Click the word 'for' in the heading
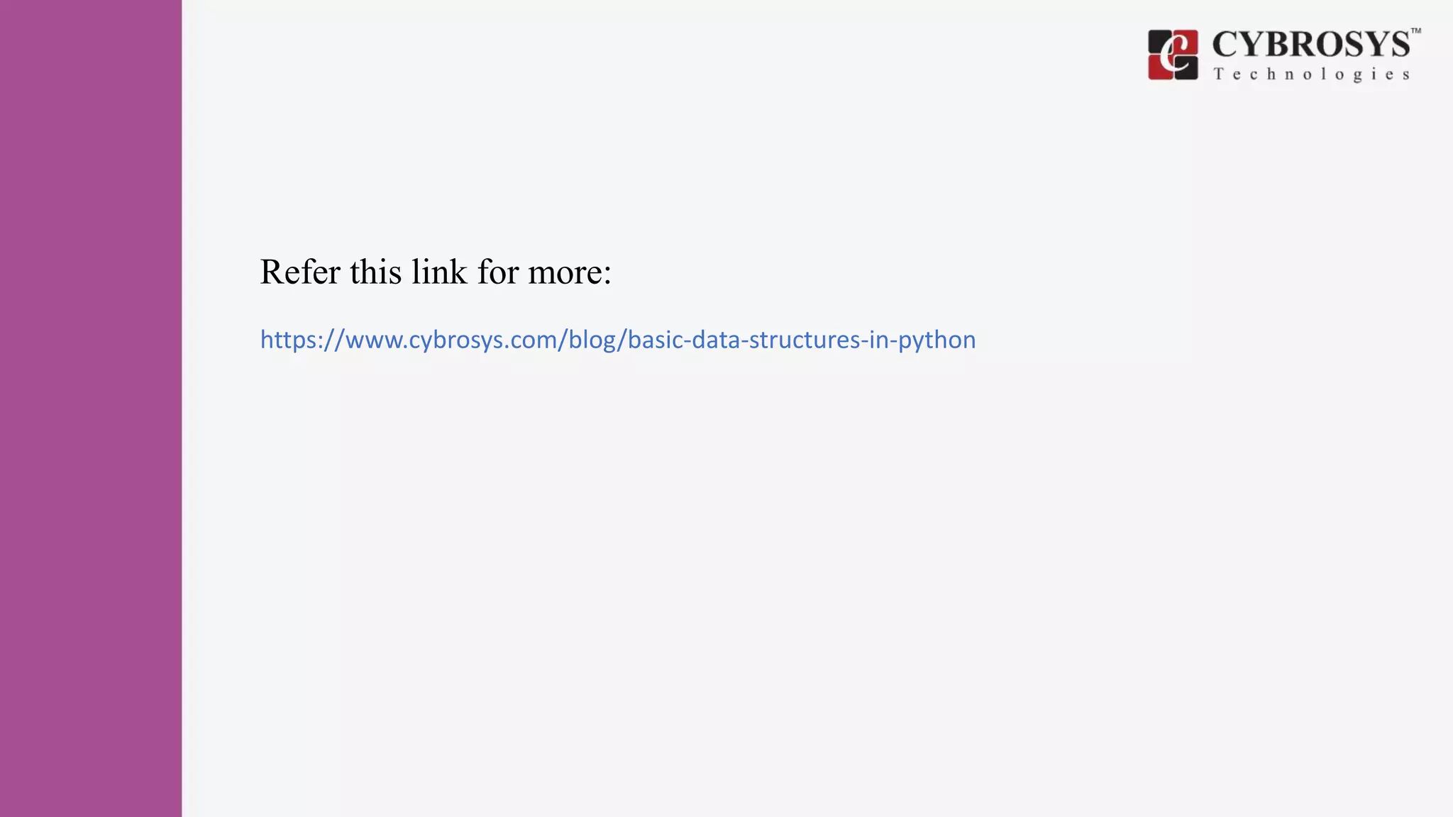 tap(497, 272)
